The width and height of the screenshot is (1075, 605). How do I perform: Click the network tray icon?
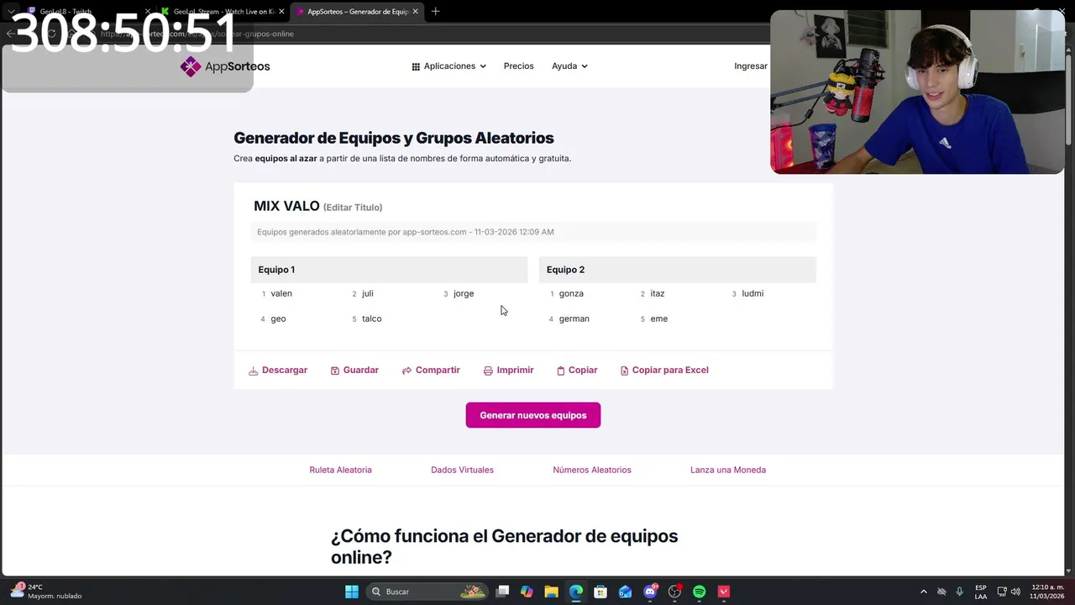pos(1002,592)
